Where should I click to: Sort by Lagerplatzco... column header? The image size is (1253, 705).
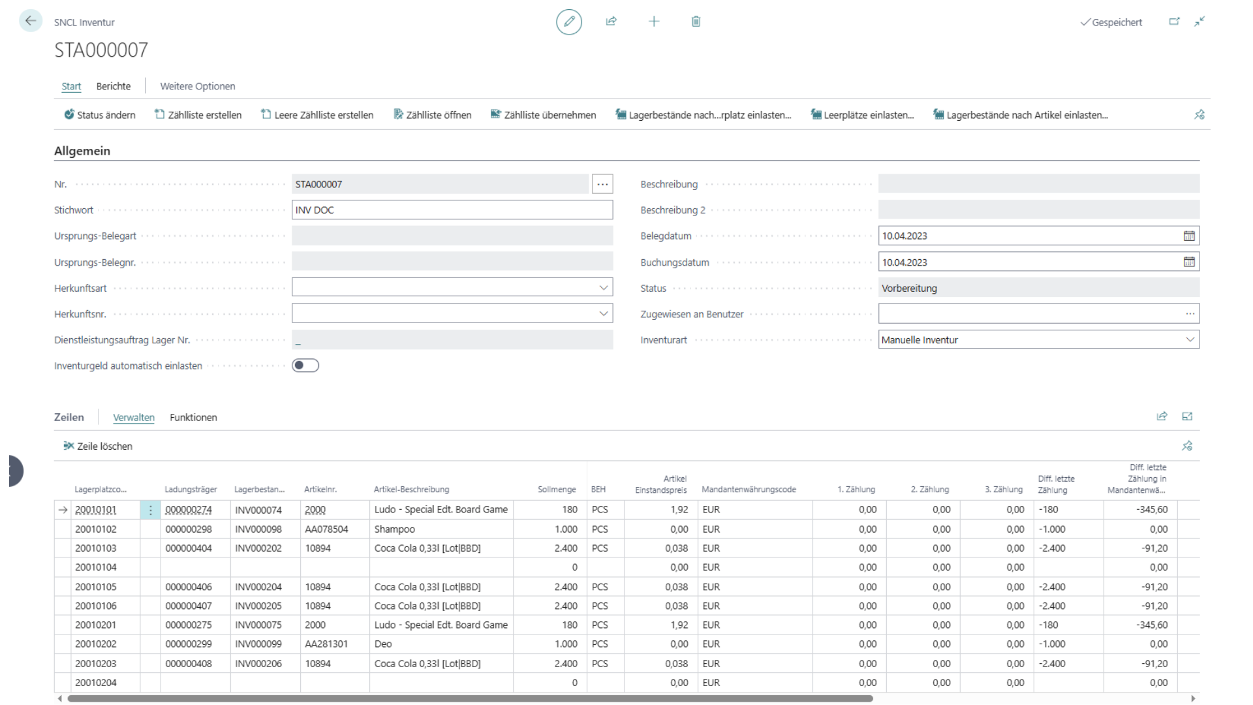pyautogui.click(x=101, y=490)
